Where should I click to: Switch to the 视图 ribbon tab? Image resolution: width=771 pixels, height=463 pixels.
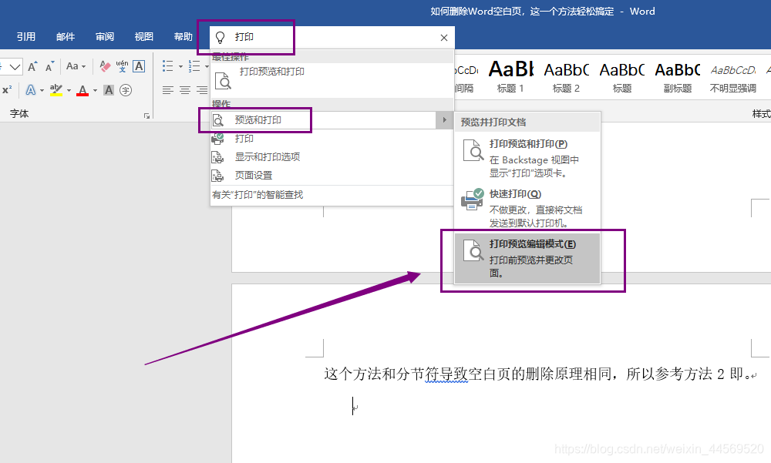[143, 35]
